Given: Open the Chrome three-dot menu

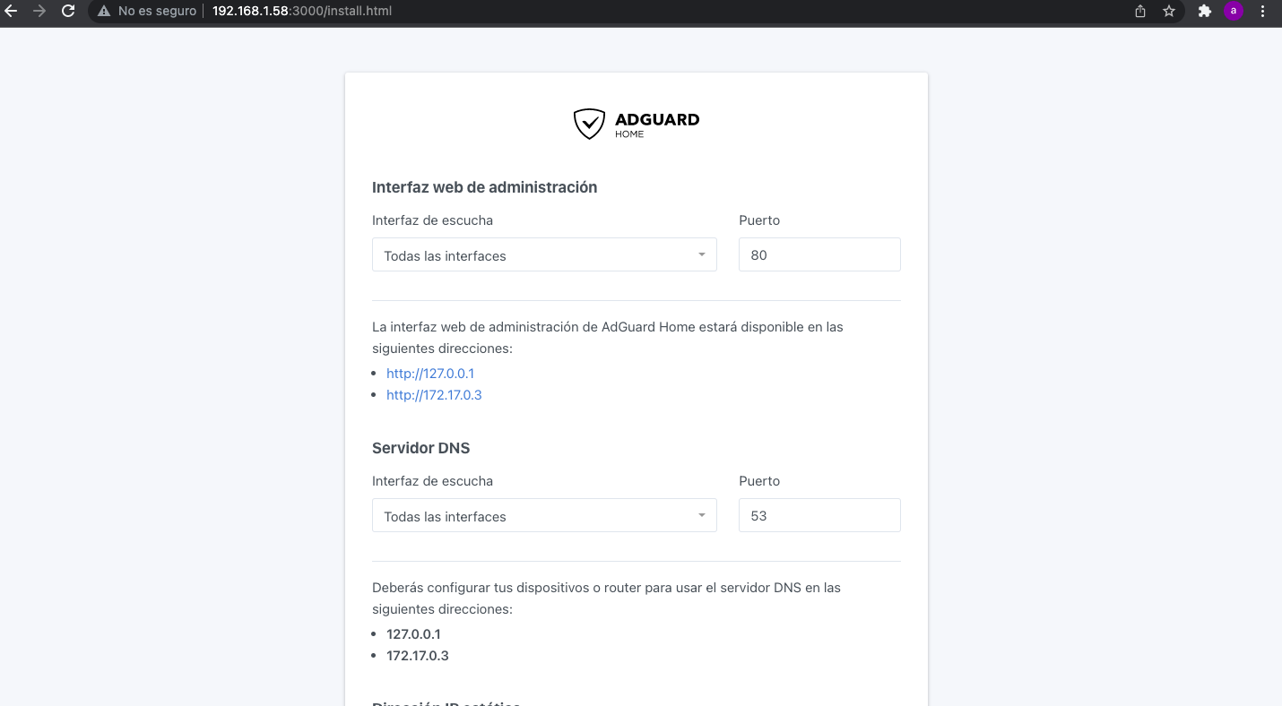Looking at the screenshot, I should coord(1262,12).
